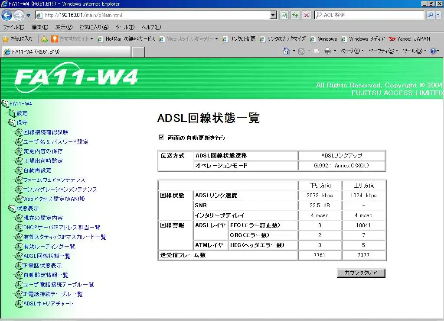The width and height of the screenshot is (444, 321).
Task: Open the セーフティ(S) dropdown menu
Action: [x=383, y=51]
